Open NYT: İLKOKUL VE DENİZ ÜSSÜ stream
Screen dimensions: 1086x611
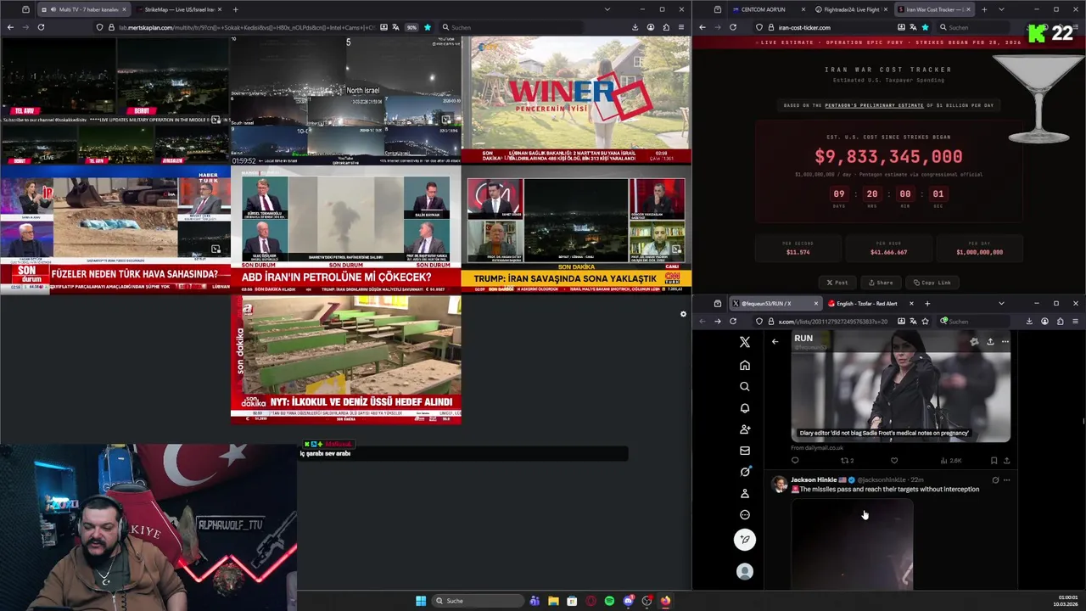coord(346,360)
